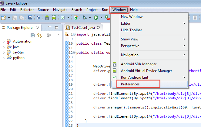The width and height of the screenshot is (201, 127).
Task: Close the Package Explorer view
Action: [x=38, y=28]
